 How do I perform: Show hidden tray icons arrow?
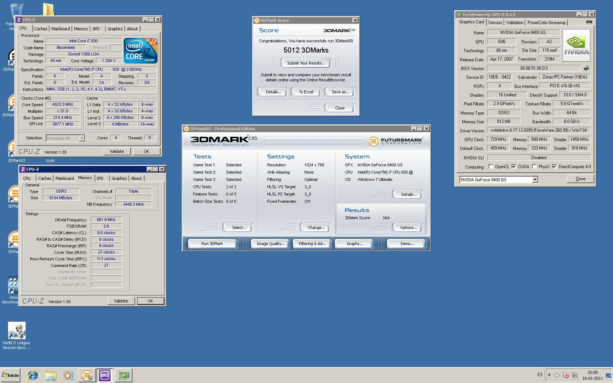point(549,375)
